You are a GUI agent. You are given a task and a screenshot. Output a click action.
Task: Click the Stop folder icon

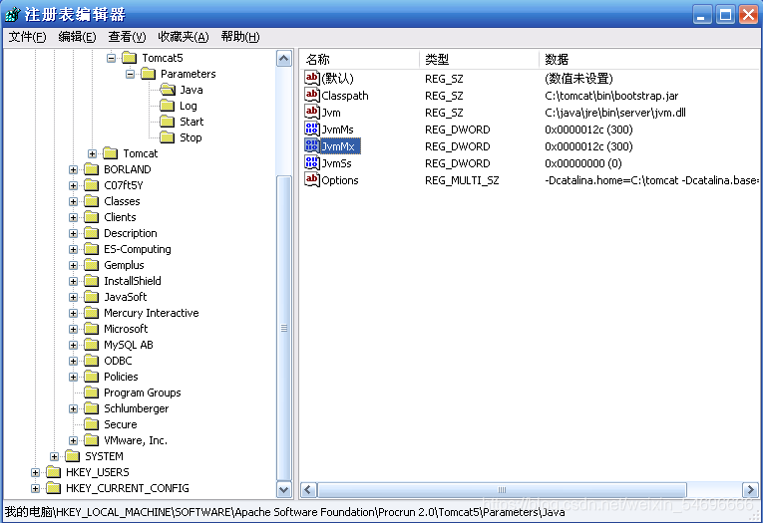click(x=167, y=137)
